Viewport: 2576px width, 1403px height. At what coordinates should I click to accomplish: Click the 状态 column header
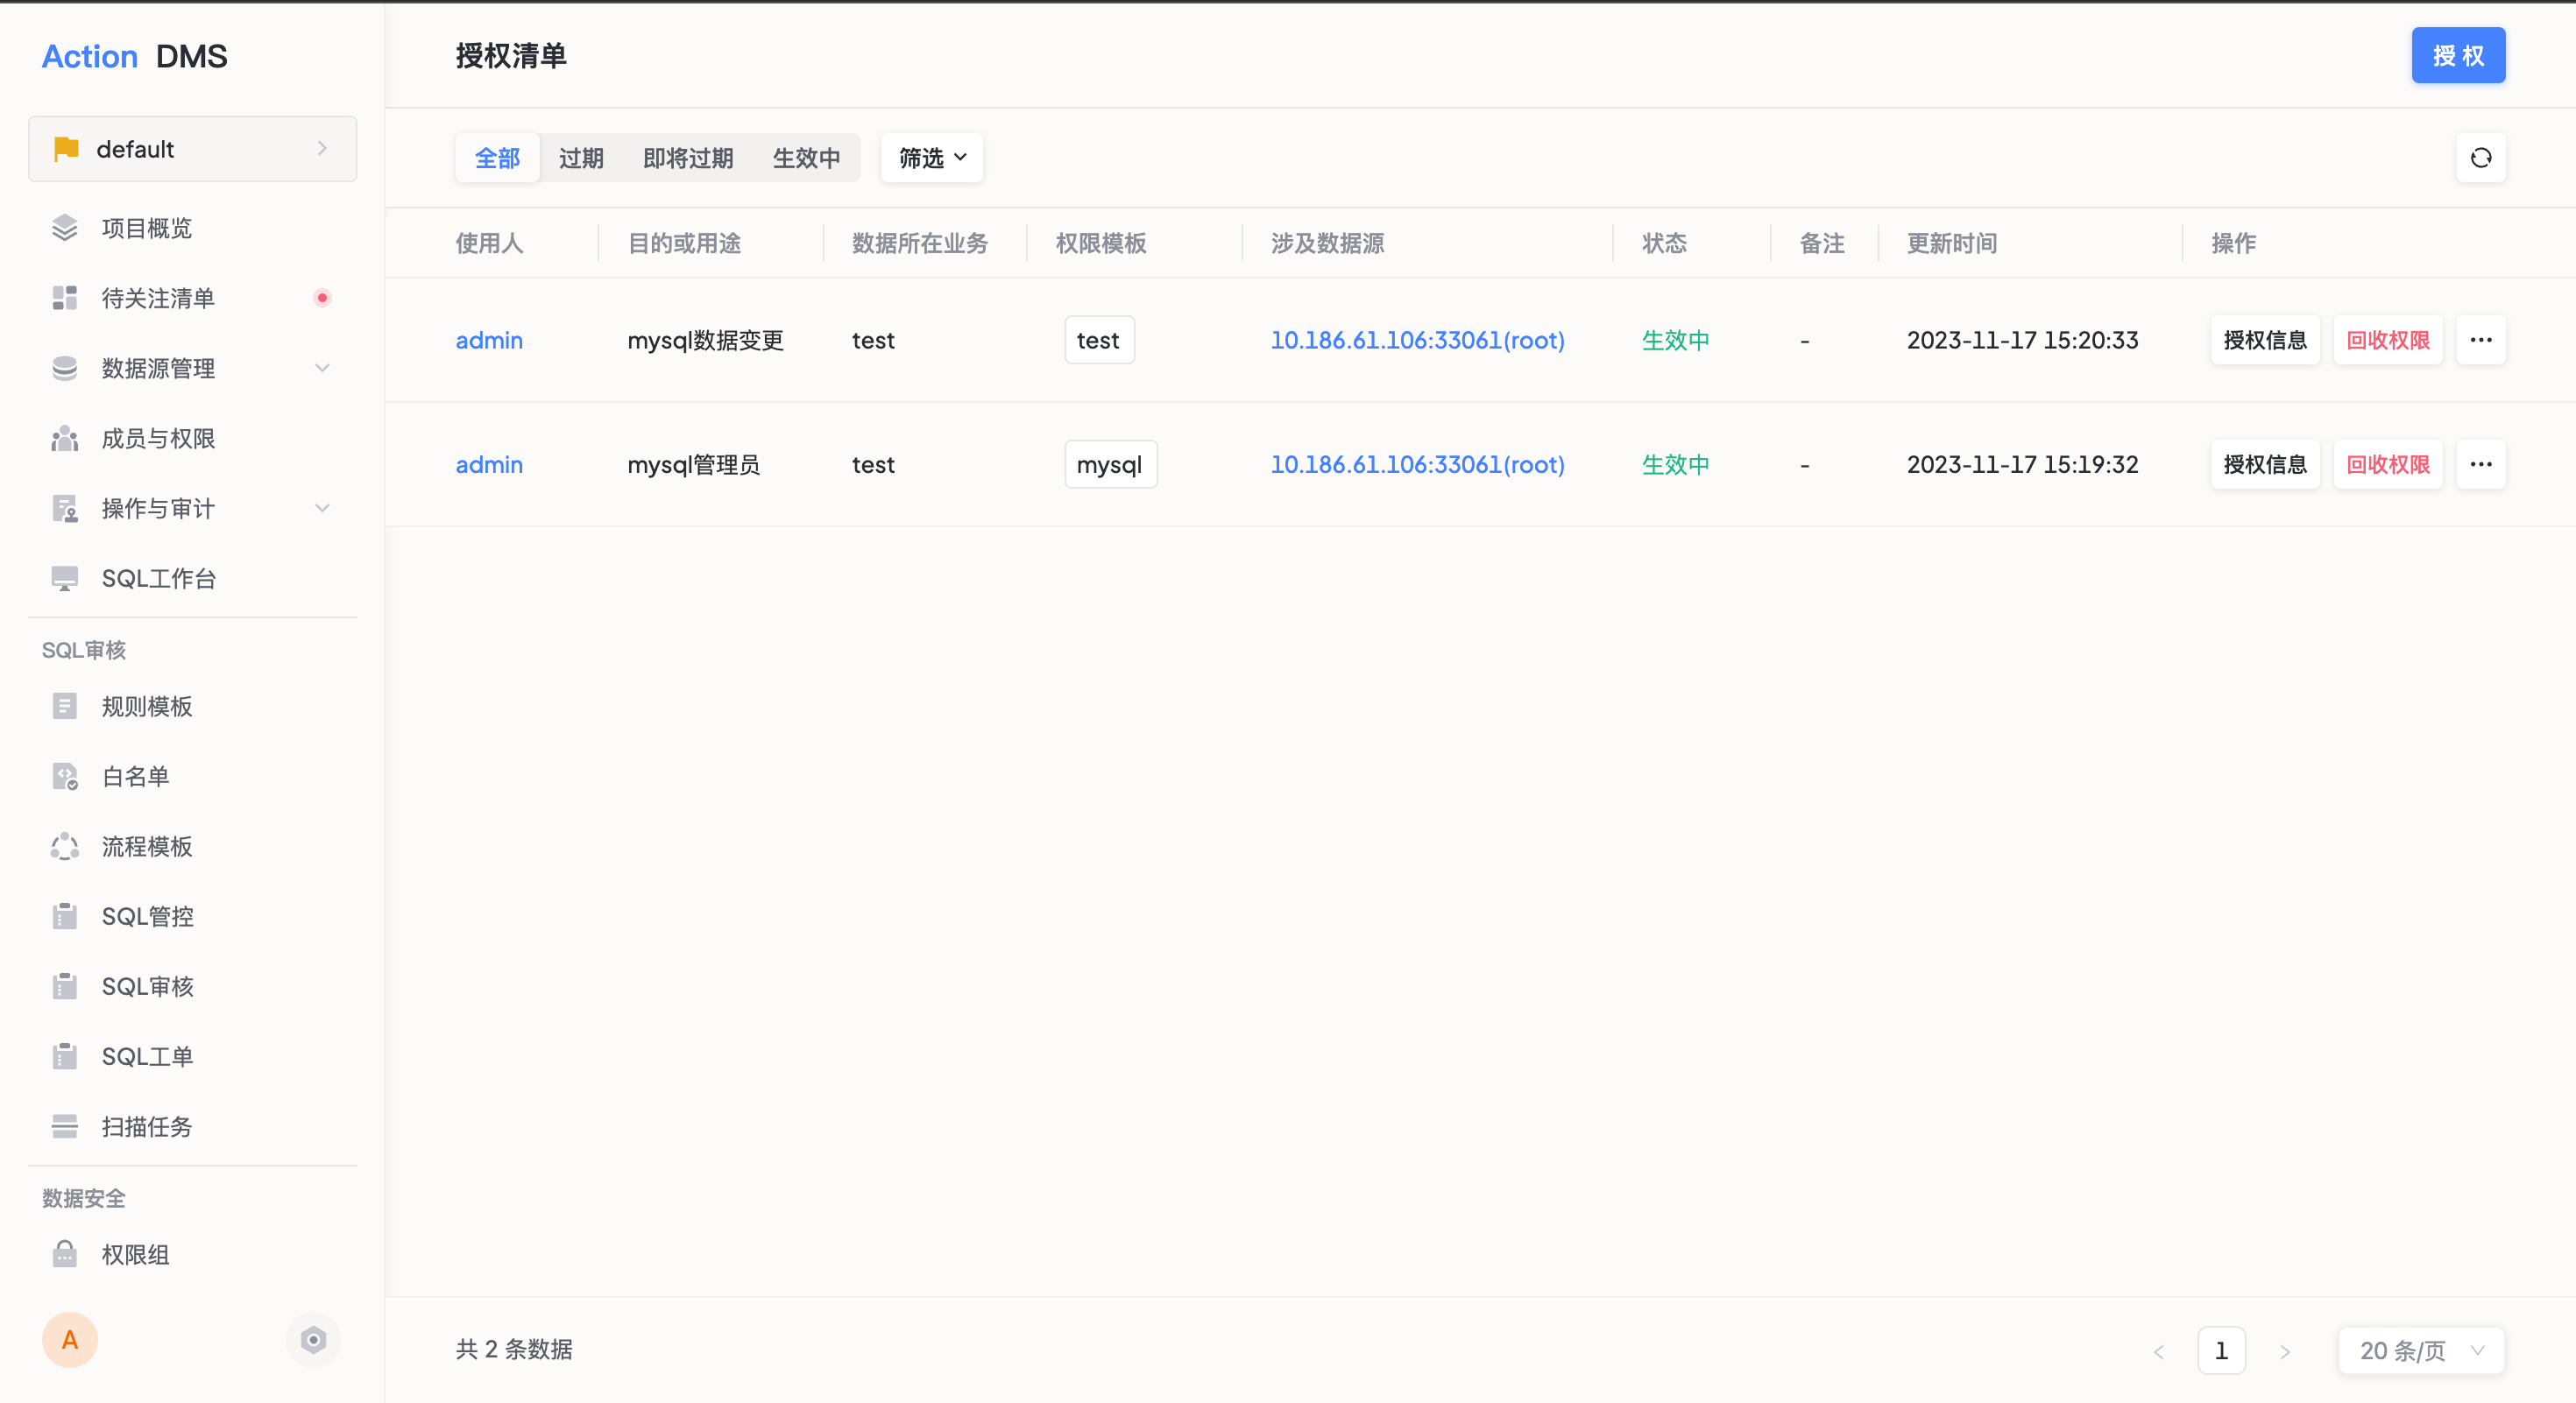(1664, 243)
